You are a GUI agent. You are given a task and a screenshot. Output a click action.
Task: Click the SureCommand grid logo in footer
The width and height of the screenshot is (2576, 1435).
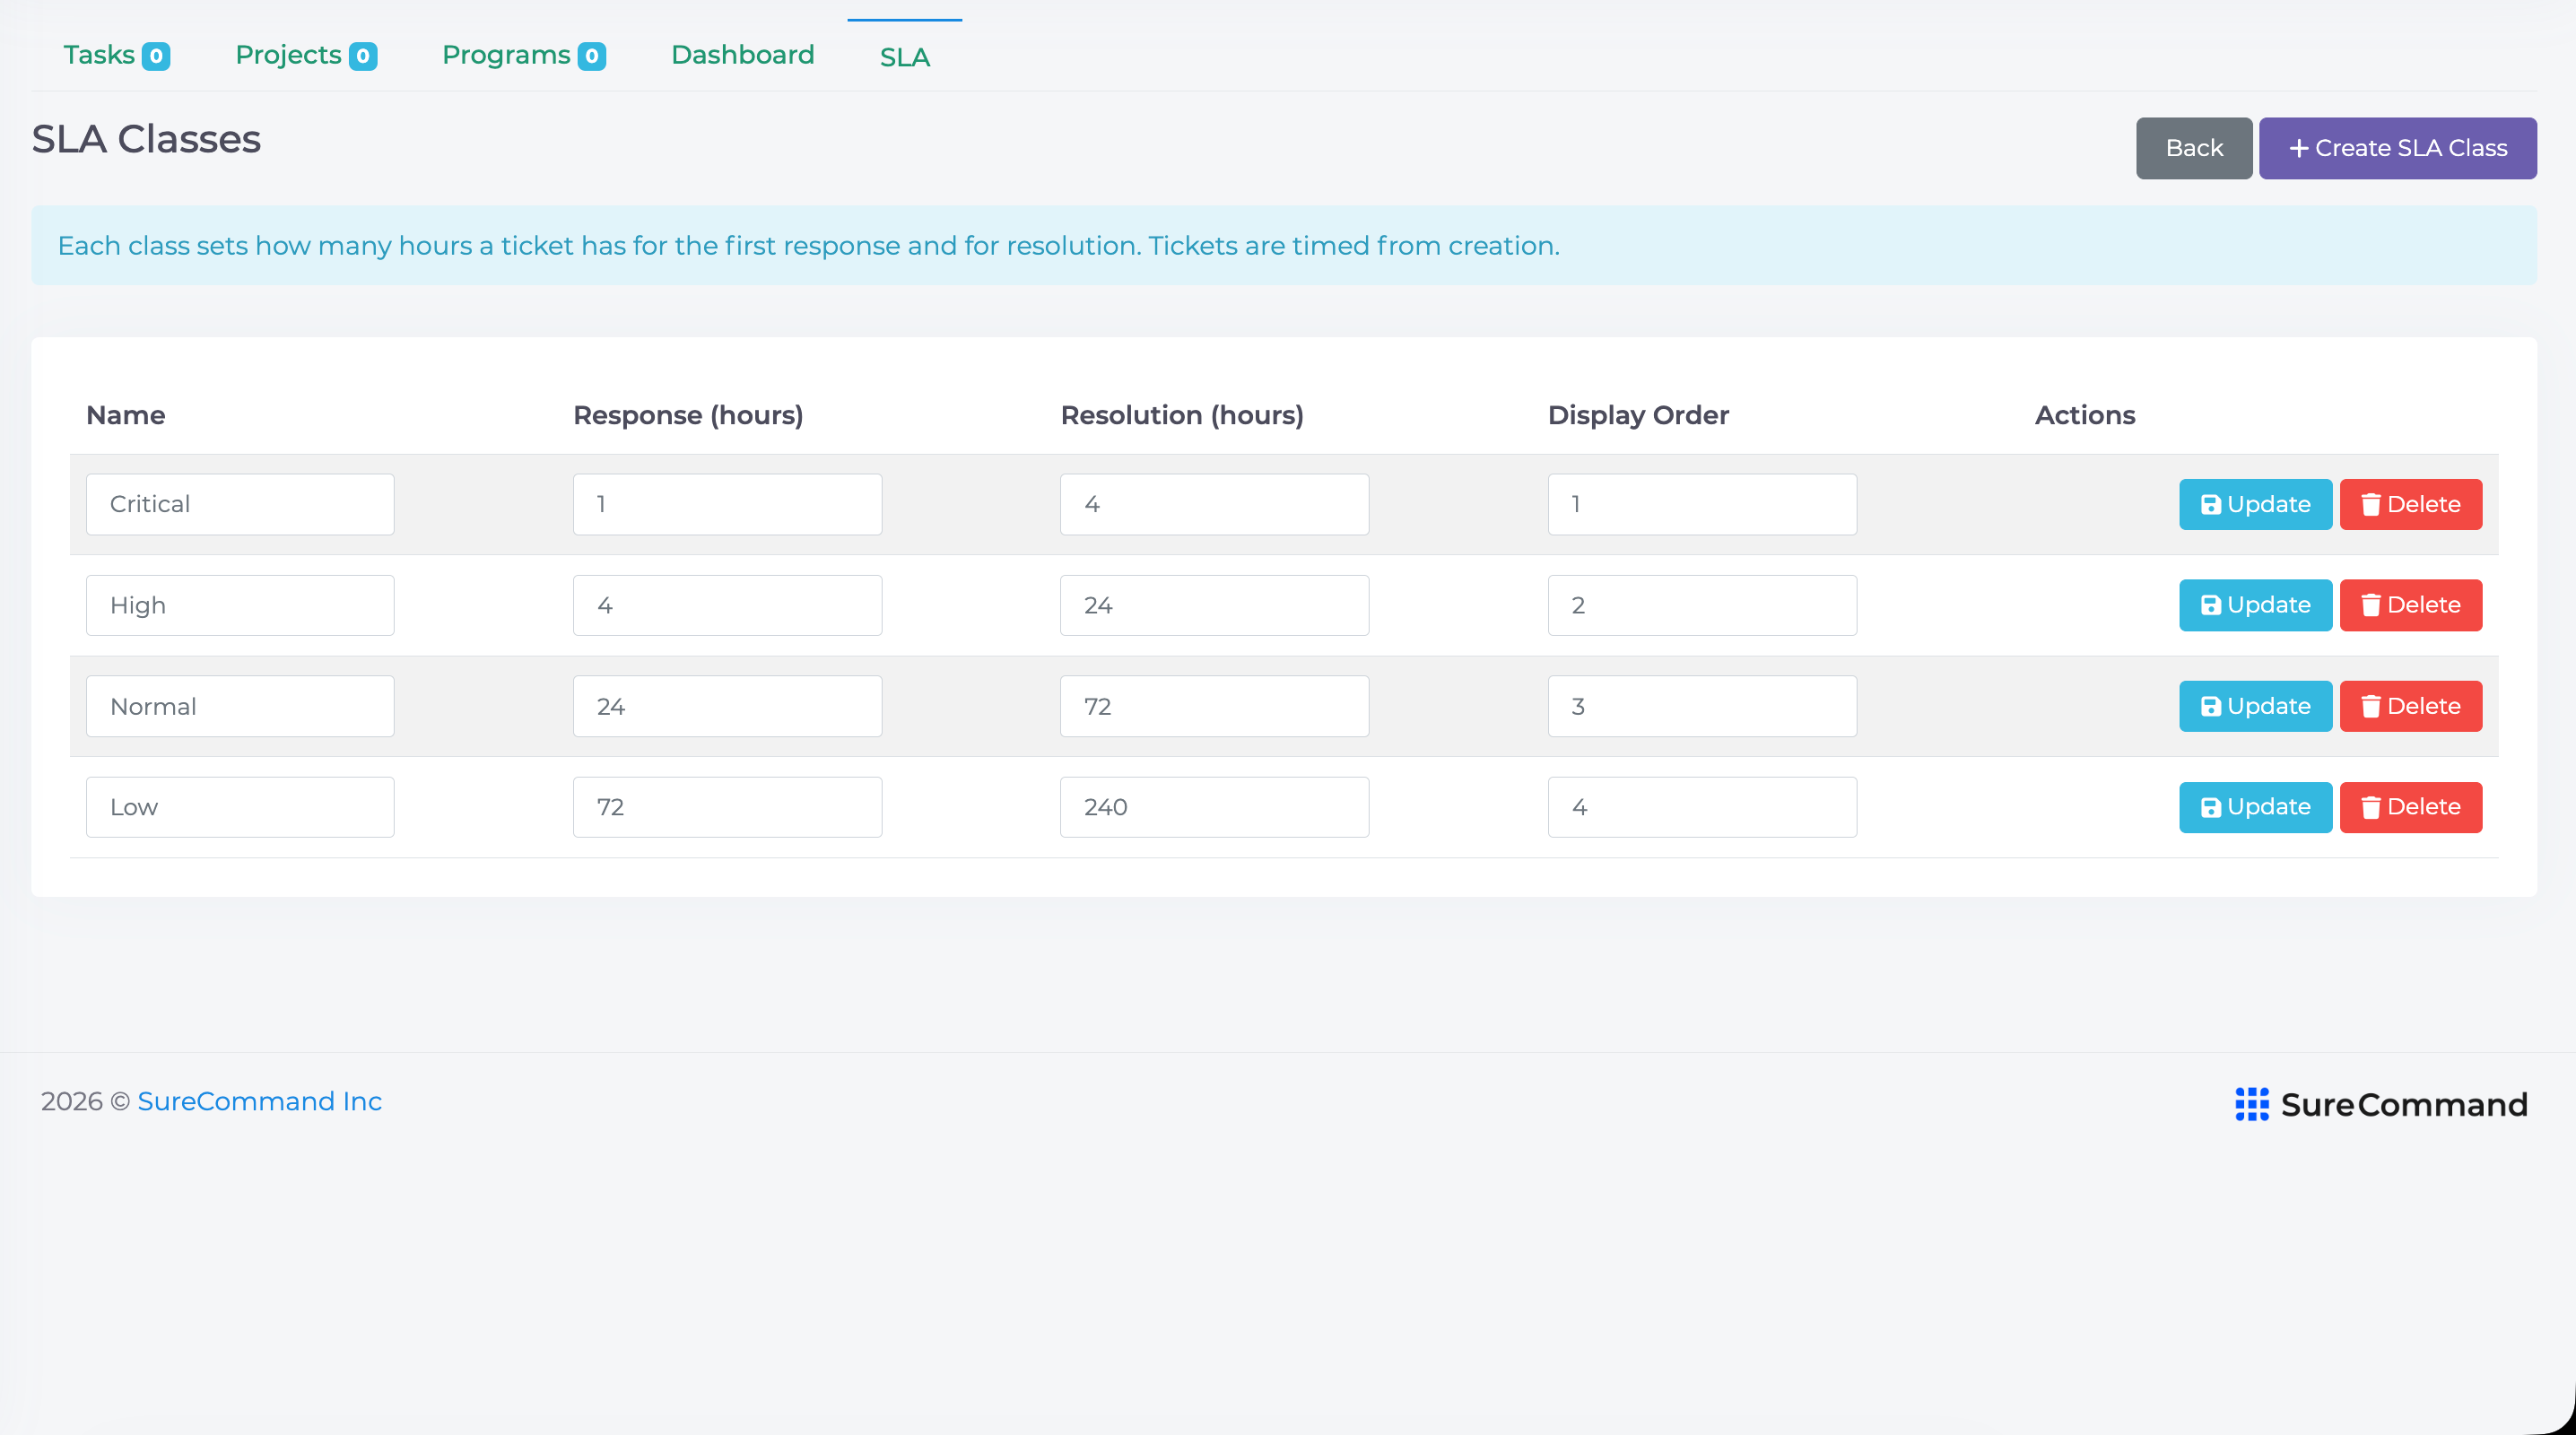2252,1104
